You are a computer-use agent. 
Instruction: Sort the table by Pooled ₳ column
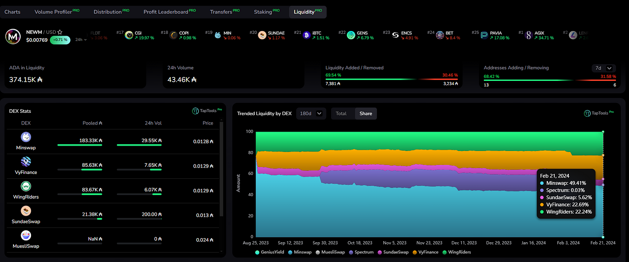pos(93,123)
